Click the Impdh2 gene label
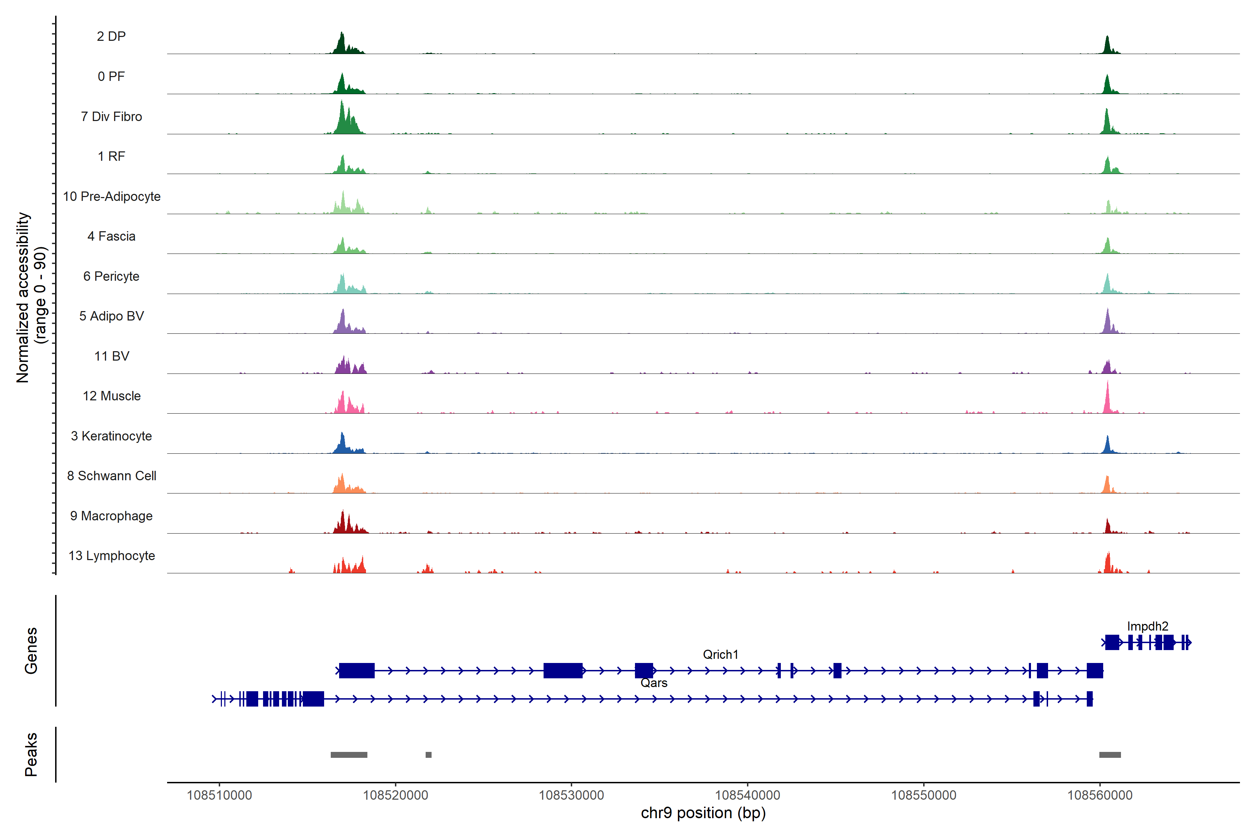 1147,626
